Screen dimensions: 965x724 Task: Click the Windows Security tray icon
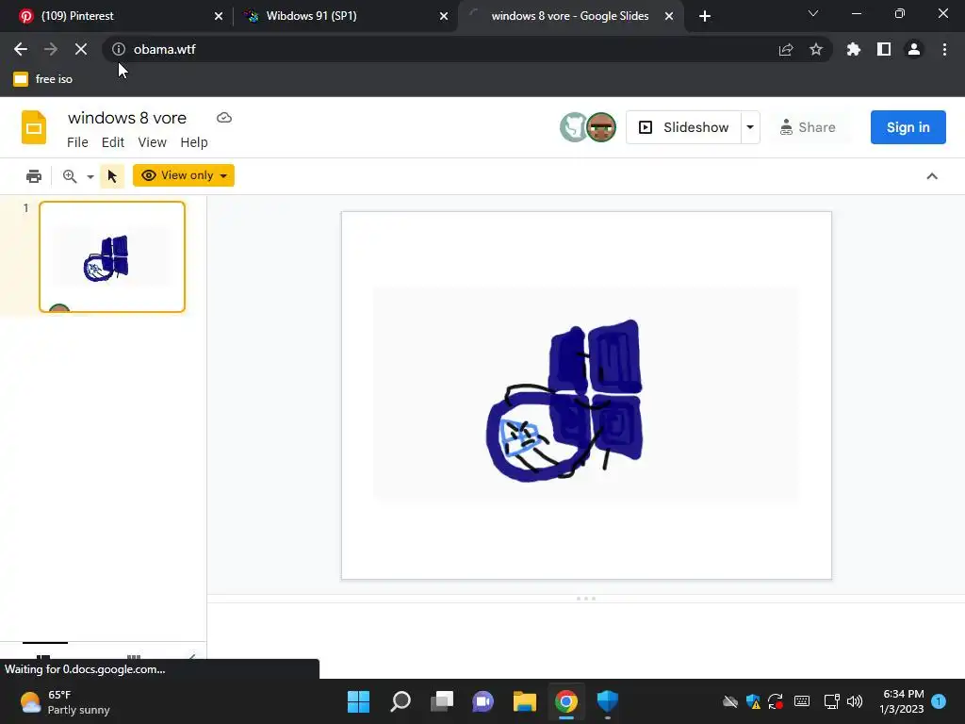pos(753,701)
